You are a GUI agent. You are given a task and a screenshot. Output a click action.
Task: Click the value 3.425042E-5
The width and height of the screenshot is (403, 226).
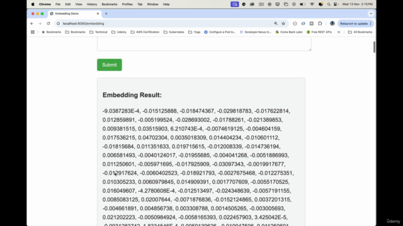point(271,217)
